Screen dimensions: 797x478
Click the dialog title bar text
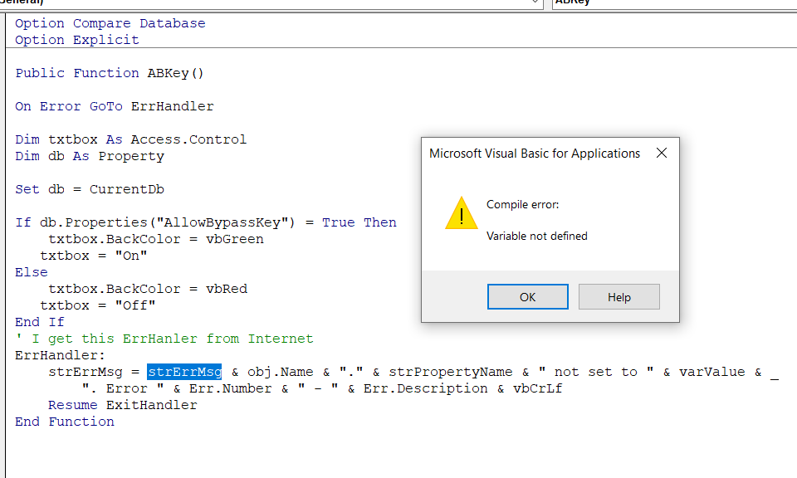click(534, 154)
